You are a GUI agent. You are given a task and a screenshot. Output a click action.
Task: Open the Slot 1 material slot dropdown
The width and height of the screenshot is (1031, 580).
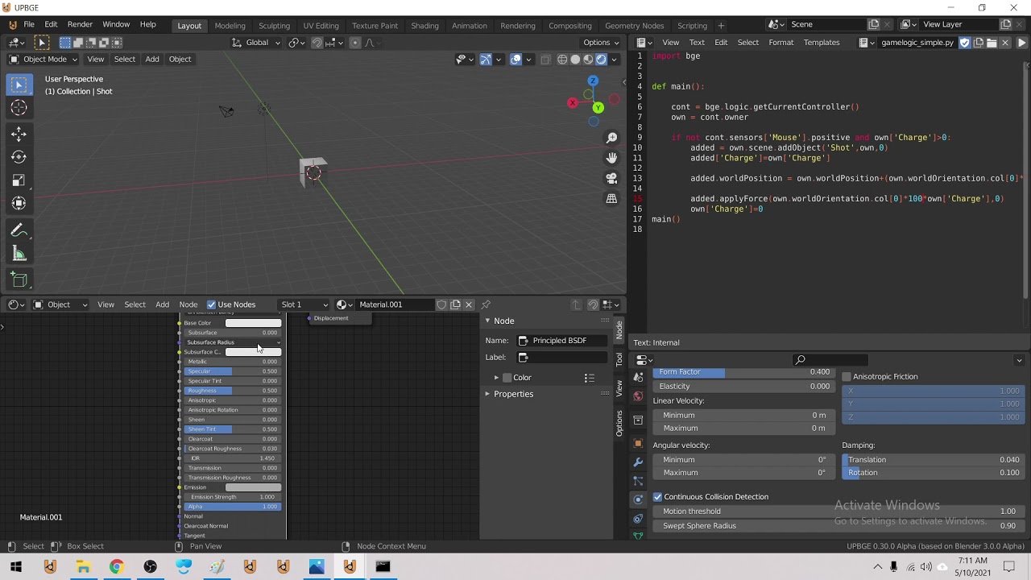coord(304,304)
